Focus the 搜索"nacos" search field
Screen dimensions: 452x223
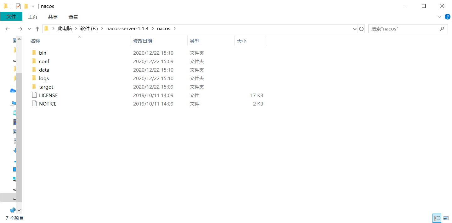408,29
